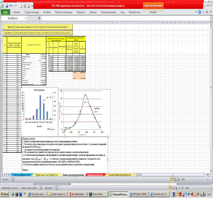Screen dimensions: 213x198
Task: Click the Save icon in quick access toolbar
Action: coord(7,6)
